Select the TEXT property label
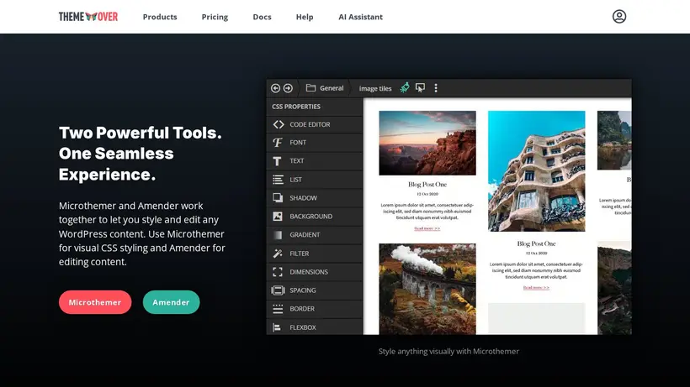690x387 pixels. pyautogui.click(x=296, y=161)
